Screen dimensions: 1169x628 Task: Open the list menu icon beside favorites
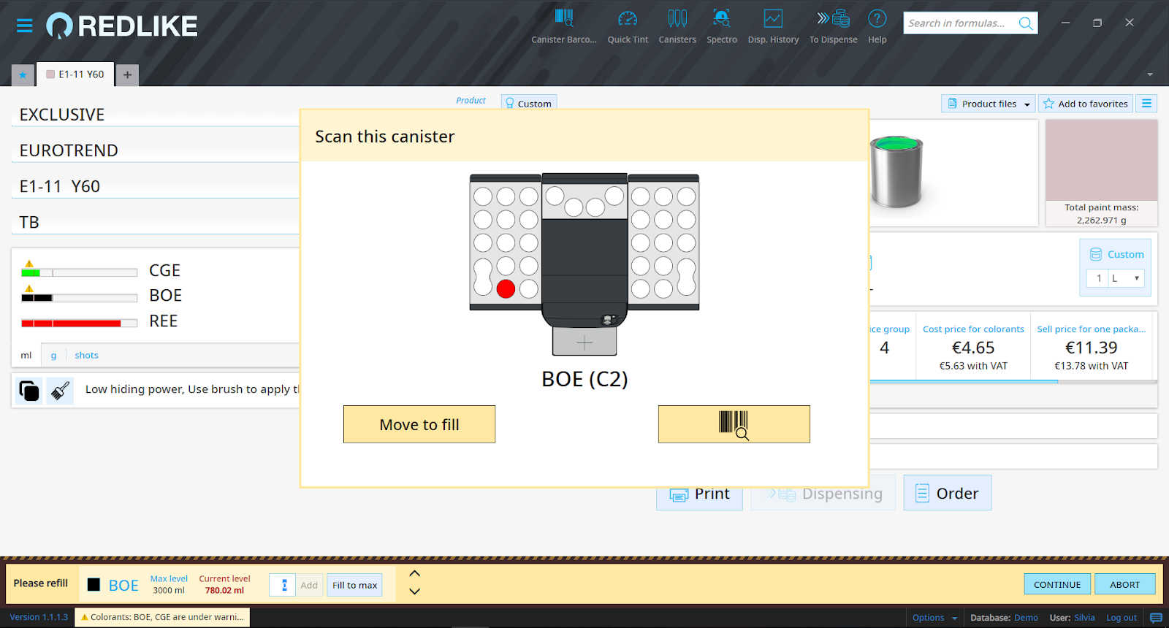(x=1147, y=104)
